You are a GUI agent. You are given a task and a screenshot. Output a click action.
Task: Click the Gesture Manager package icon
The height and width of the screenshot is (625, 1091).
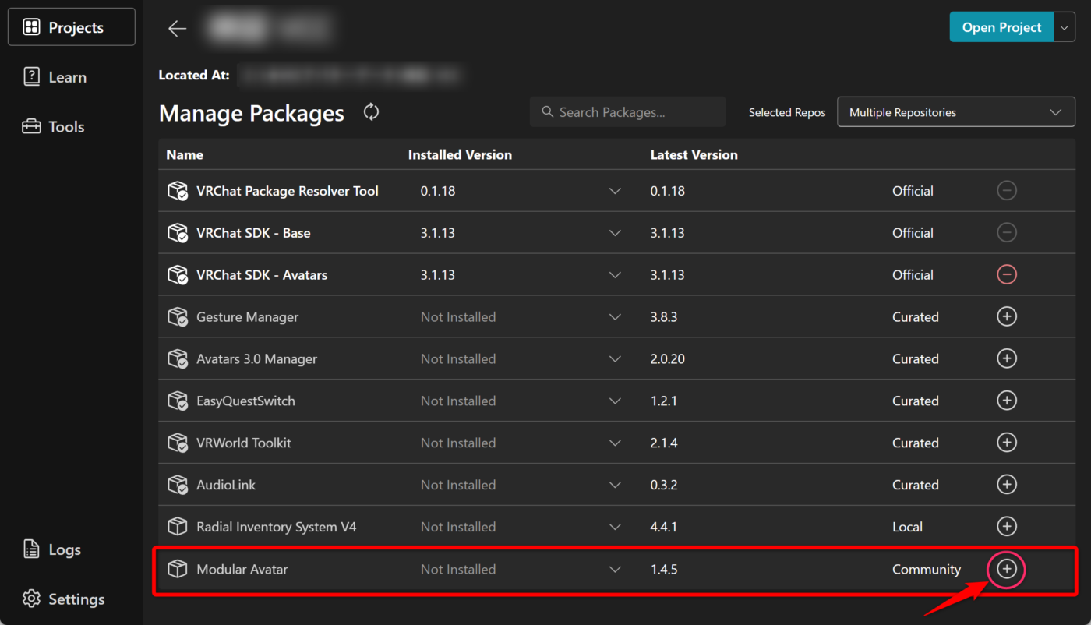[178, 317]
